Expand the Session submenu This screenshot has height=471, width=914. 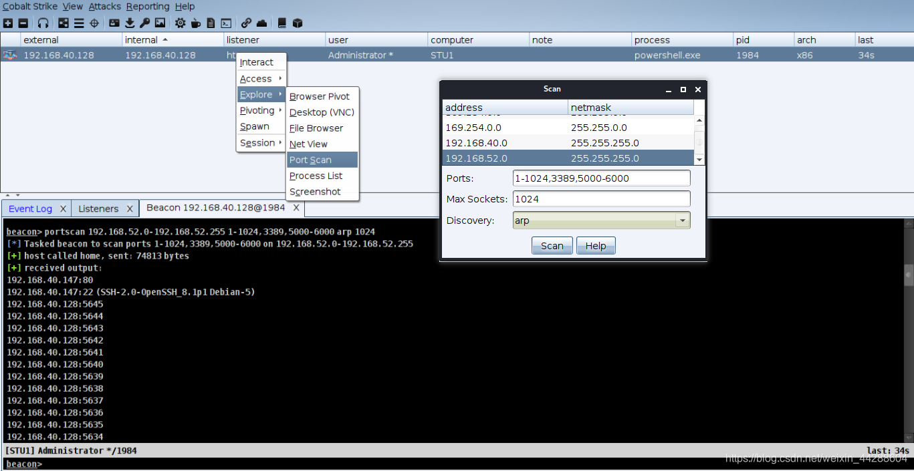coord(261,142)
